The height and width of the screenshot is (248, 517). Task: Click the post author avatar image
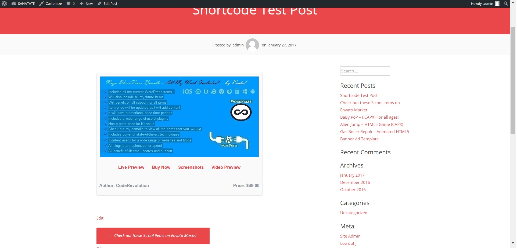252,45
